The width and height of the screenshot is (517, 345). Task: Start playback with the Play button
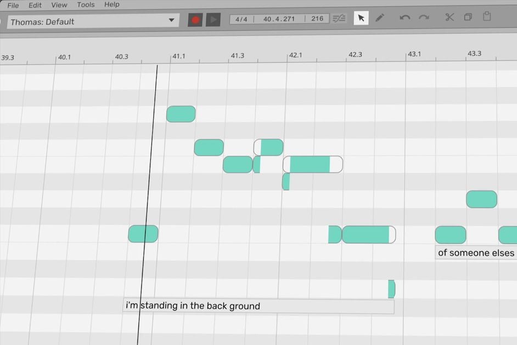pos(213,20)
